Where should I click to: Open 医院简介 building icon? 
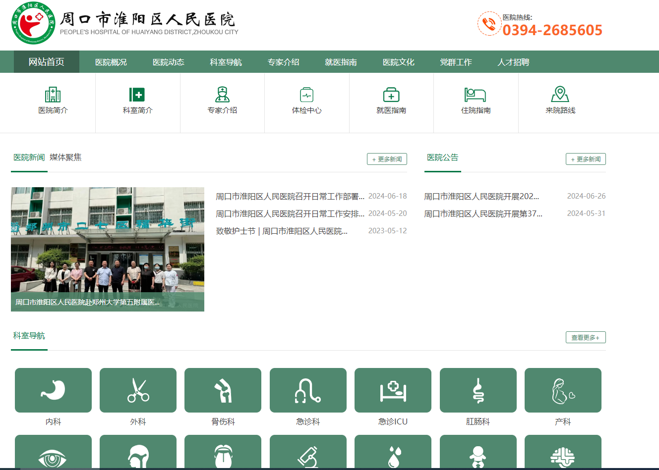click(53, 94)
